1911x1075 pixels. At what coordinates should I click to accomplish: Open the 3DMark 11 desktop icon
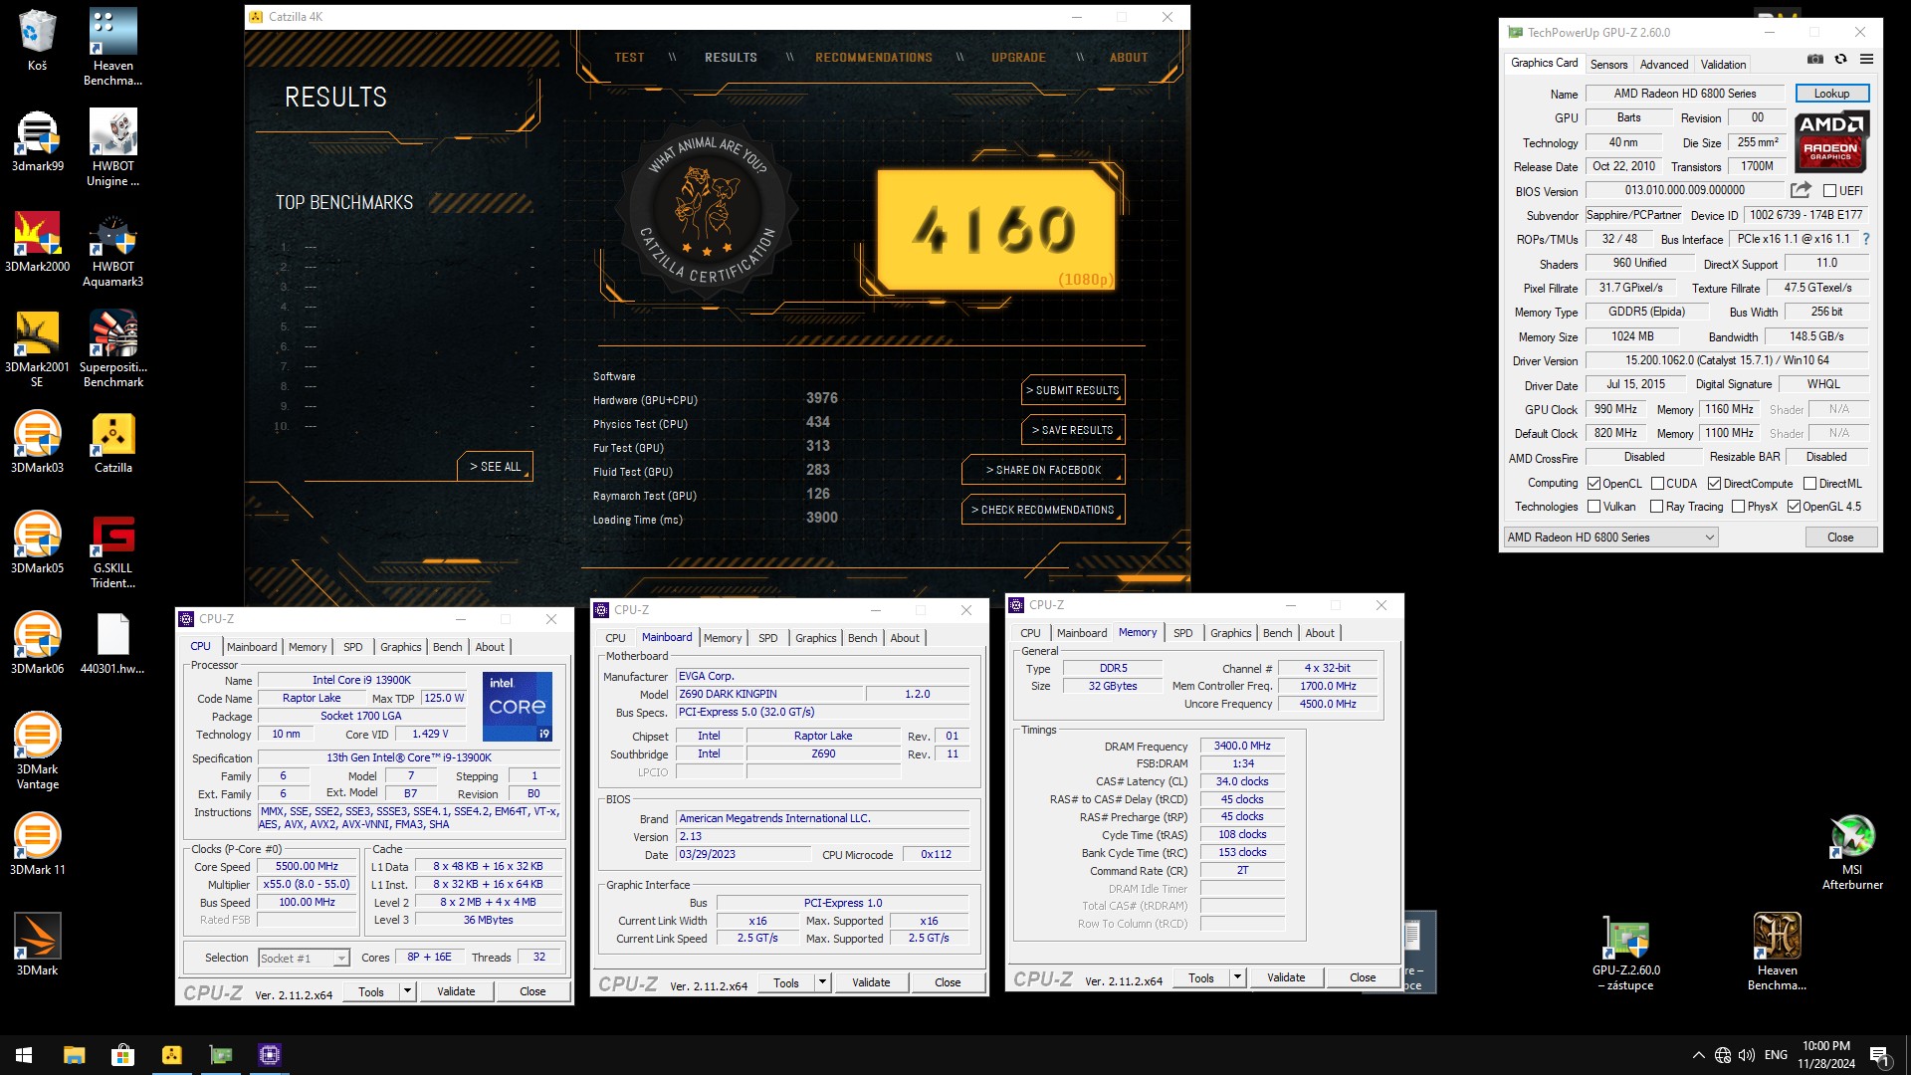coord(37,844)
